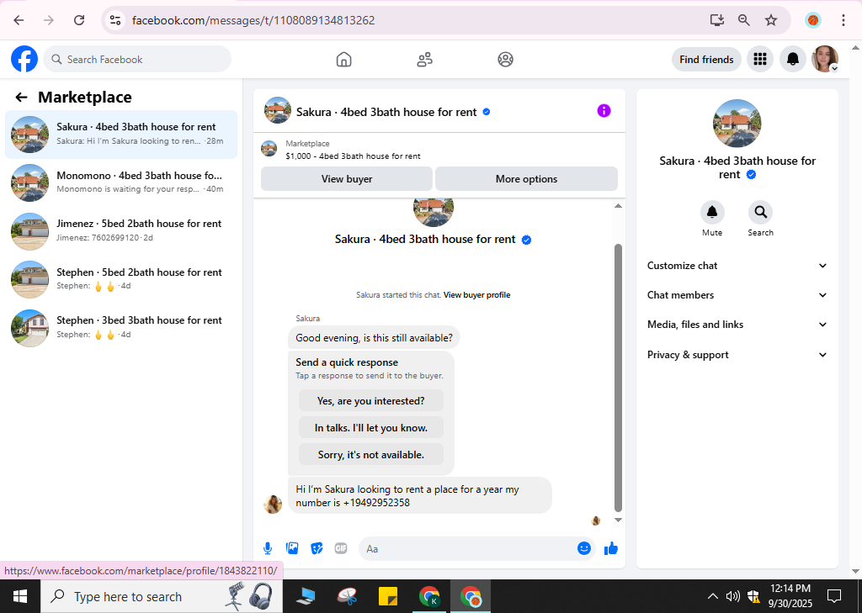Image resolution: width=862 pixels, height=613 pixels.
Task: Click the View buyer button
Action: point(346,179)
